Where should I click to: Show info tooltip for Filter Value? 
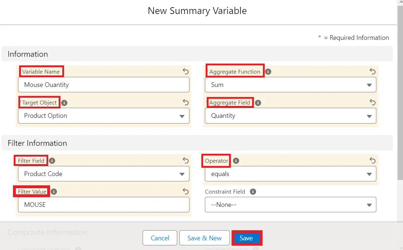(54, 191)
